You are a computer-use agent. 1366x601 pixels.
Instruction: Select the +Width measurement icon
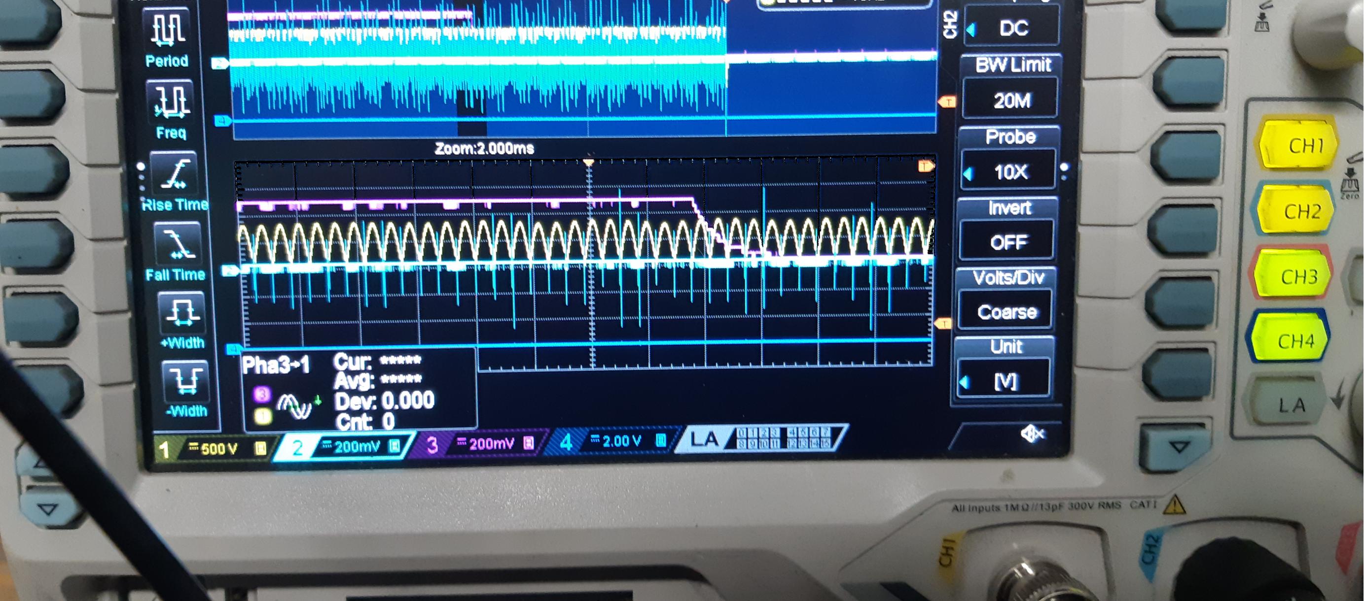(x=182, y=312)
